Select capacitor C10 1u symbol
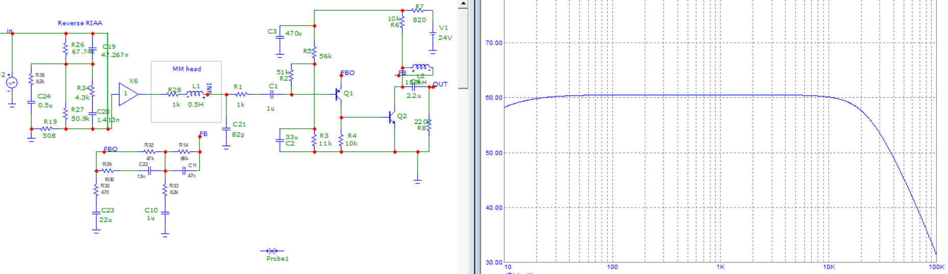The image size is (948, 274). click(x=165, y=212)
